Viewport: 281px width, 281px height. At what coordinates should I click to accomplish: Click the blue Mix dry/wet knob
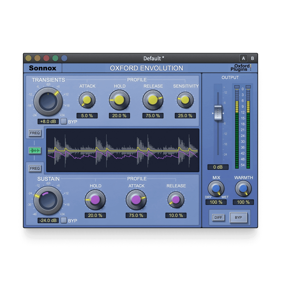pos(216,189)
